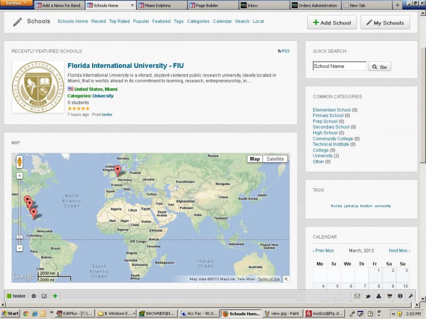This screenshot has height=319, width=426.
Task: Click the southernmost red pin near the Caribbean
Action: click(x=34, y=214)
